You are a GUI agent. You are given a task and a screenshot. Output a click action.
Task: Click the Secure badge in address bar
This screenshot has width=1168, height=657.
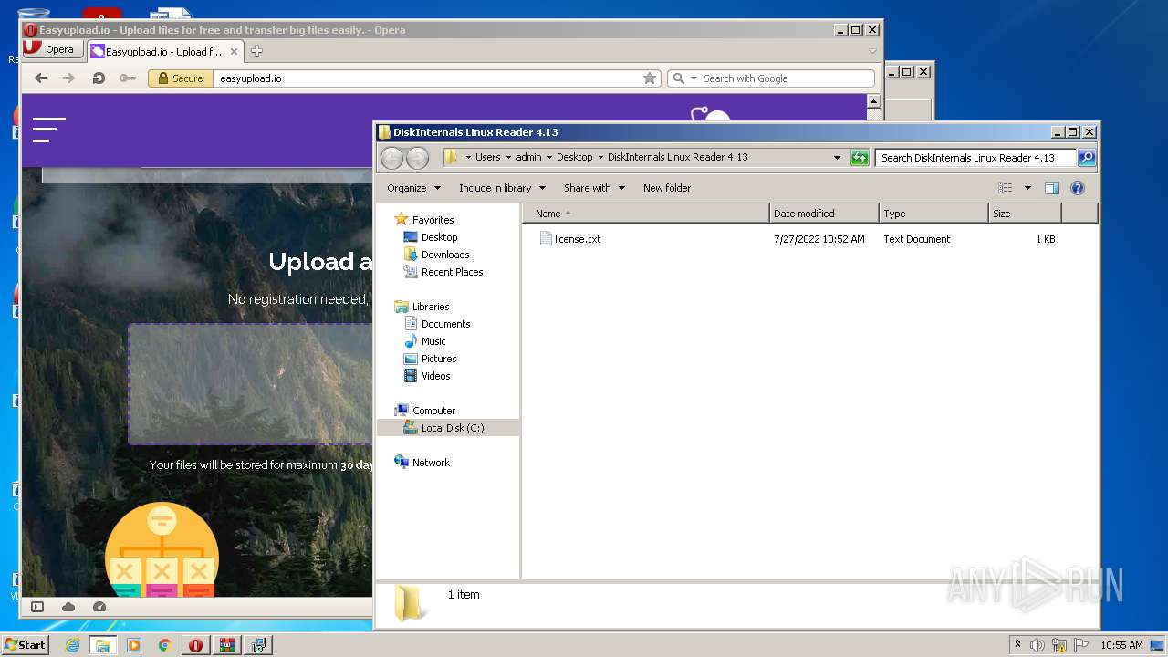pyautogui.click(x=181, y=78)
